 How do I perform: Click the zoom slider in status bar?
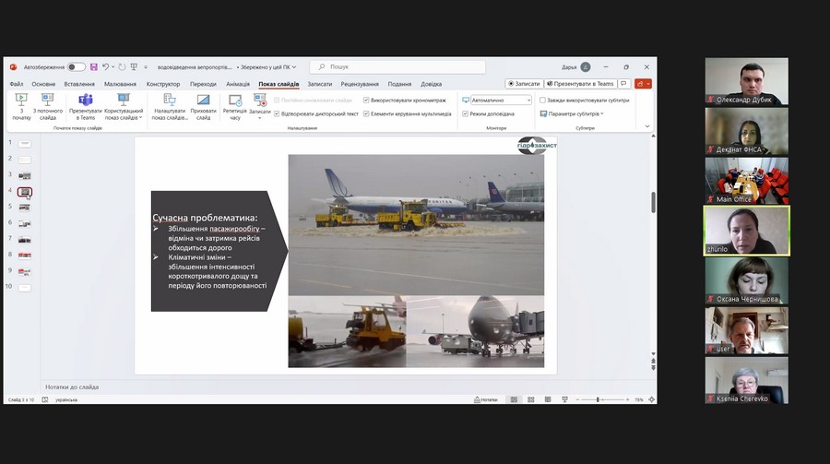(599, 399)
